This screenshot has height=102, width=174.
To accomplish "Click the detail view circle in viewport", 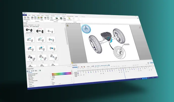I will click(120, 52).
